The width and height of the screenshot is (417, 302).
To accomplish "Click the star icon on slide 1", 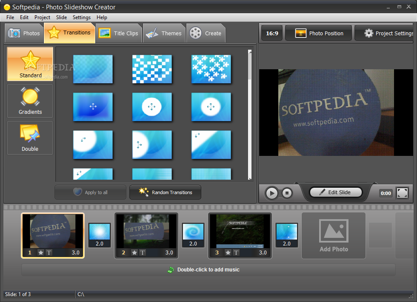I will tap(41, 253).
